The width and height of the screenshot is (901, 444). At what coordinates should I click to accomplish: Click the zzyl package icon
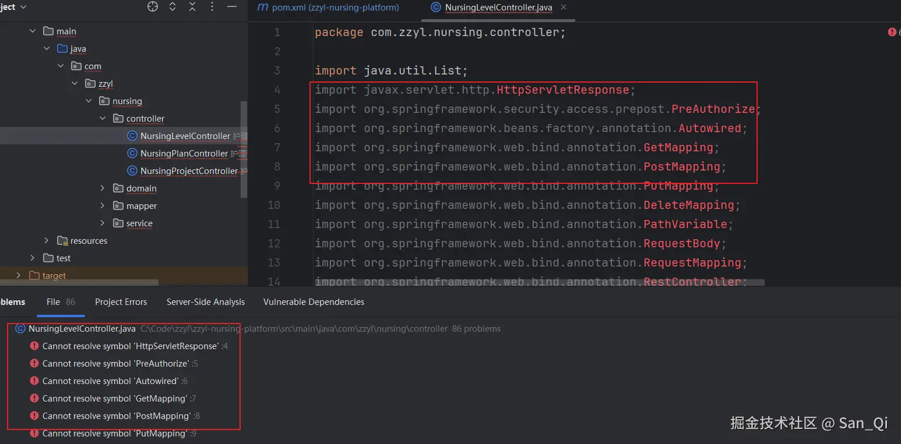pos(90,83)
